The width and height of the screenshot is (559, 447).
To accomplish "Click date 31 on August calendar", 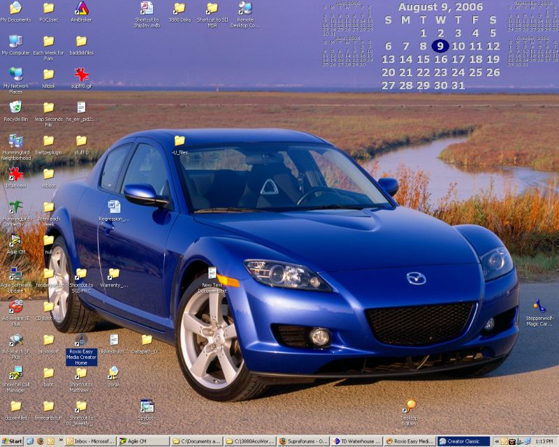I will click(x=458, y=85).
